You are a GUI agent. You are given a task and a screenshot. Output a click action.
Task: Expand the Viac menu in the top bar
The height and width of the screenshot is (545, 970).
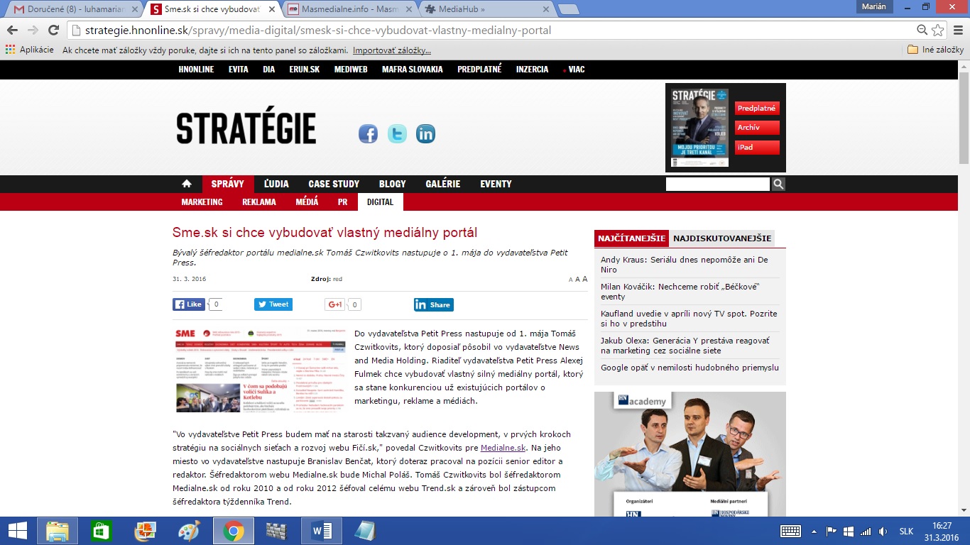pos(575,70)
